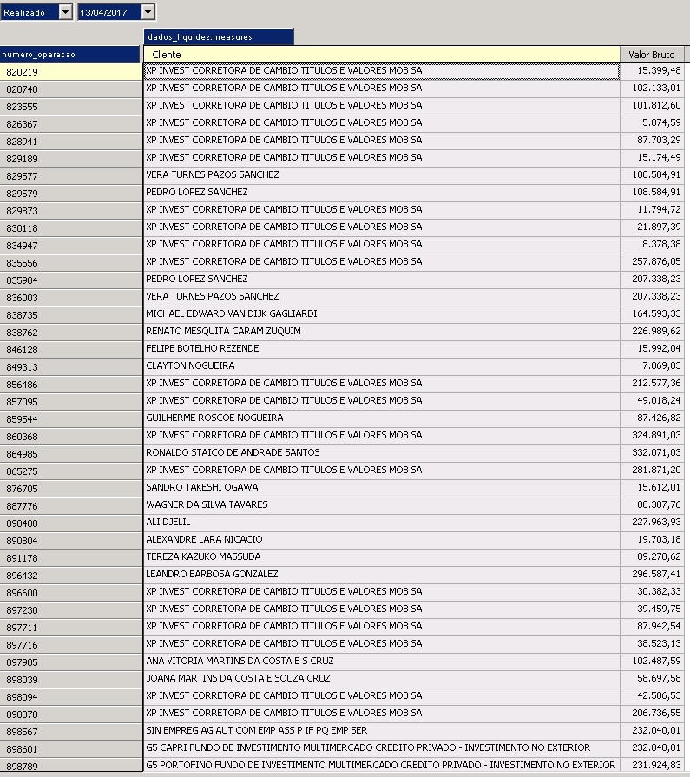Click Valor Bruto cell 5.074,59

(652, 123)
